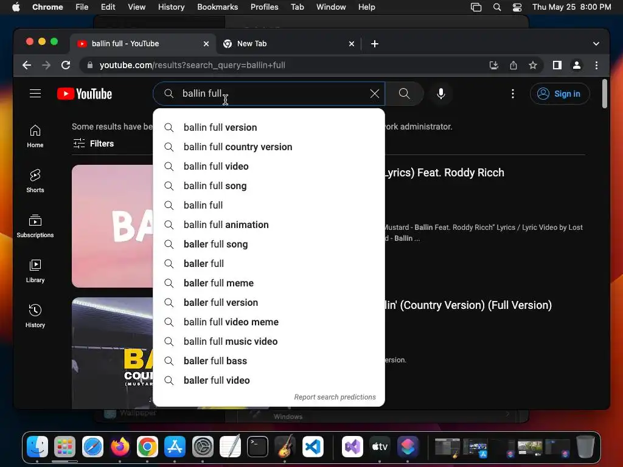Select suggestion 'ballin full version'
623x467 pixels.
tap(268, 128)
